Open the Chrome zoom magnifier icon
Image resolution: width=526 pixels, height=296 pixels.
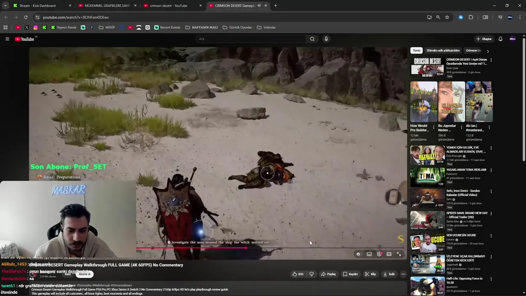pyautogui.click(x=438, y=17)
